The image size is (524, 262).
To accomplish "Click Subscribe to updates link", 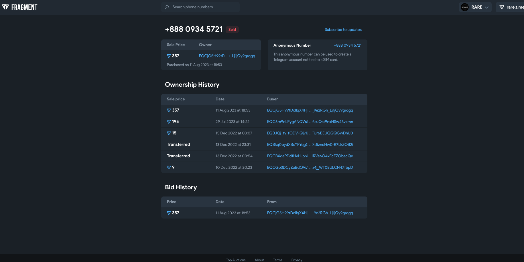I will pyautogui.click(x=343, y=30).
